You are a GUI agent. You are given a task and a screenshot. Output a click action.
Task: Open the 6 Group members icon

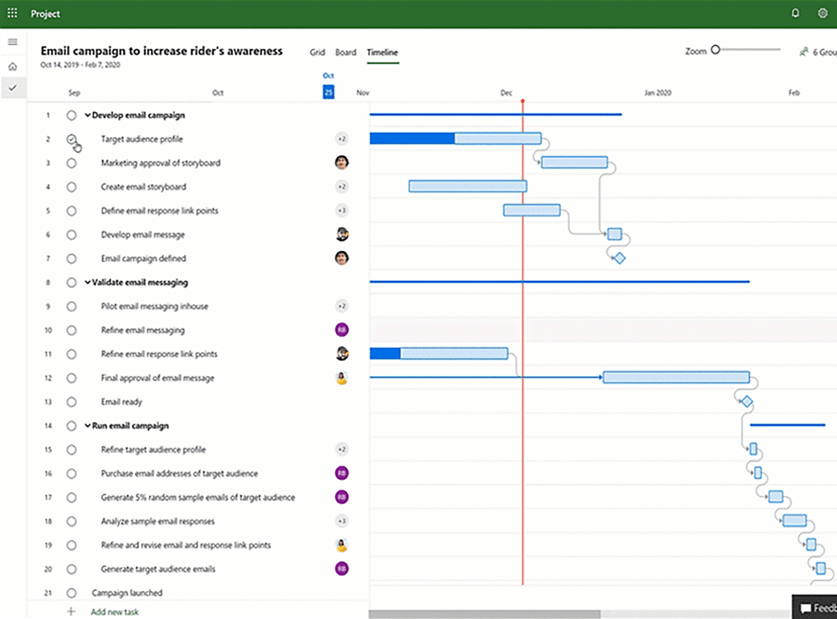click(804, 52)
